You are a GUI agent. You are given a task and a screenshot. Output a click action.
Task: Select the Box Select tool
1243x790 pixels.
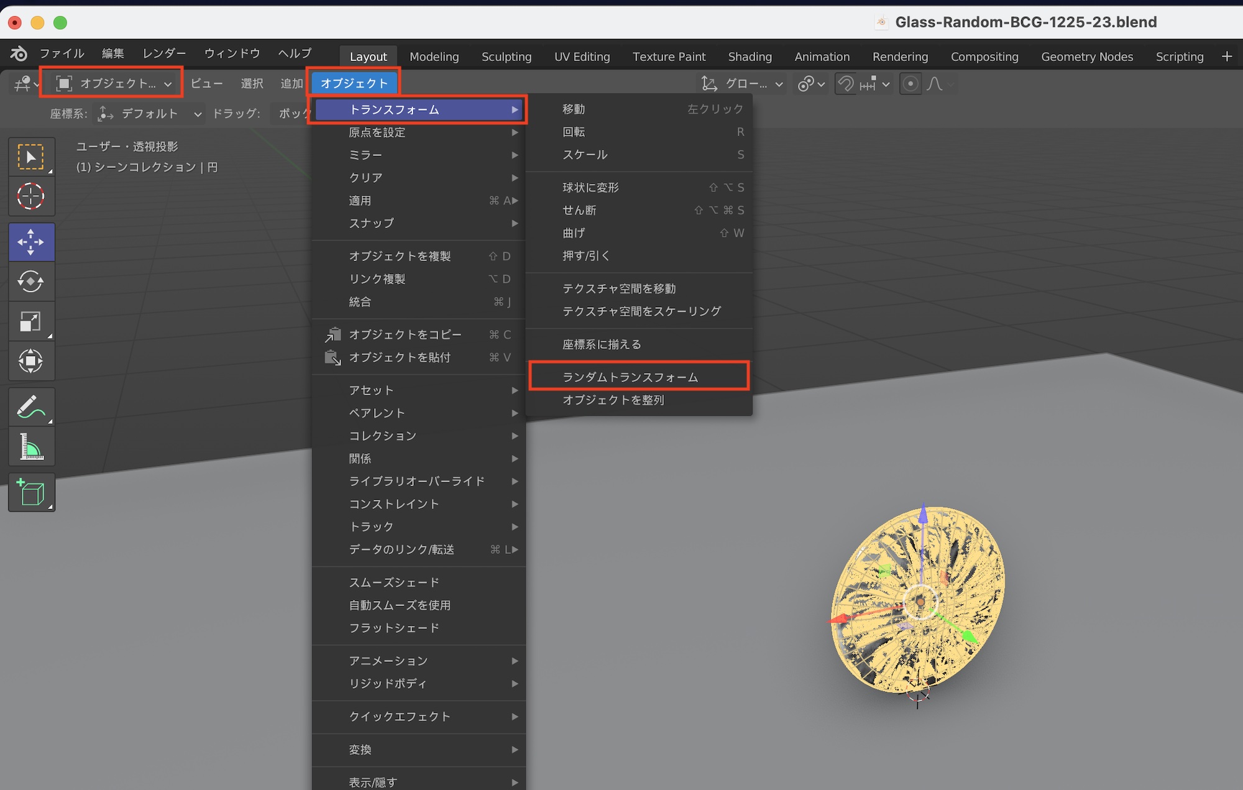click(x=30, y=157)
